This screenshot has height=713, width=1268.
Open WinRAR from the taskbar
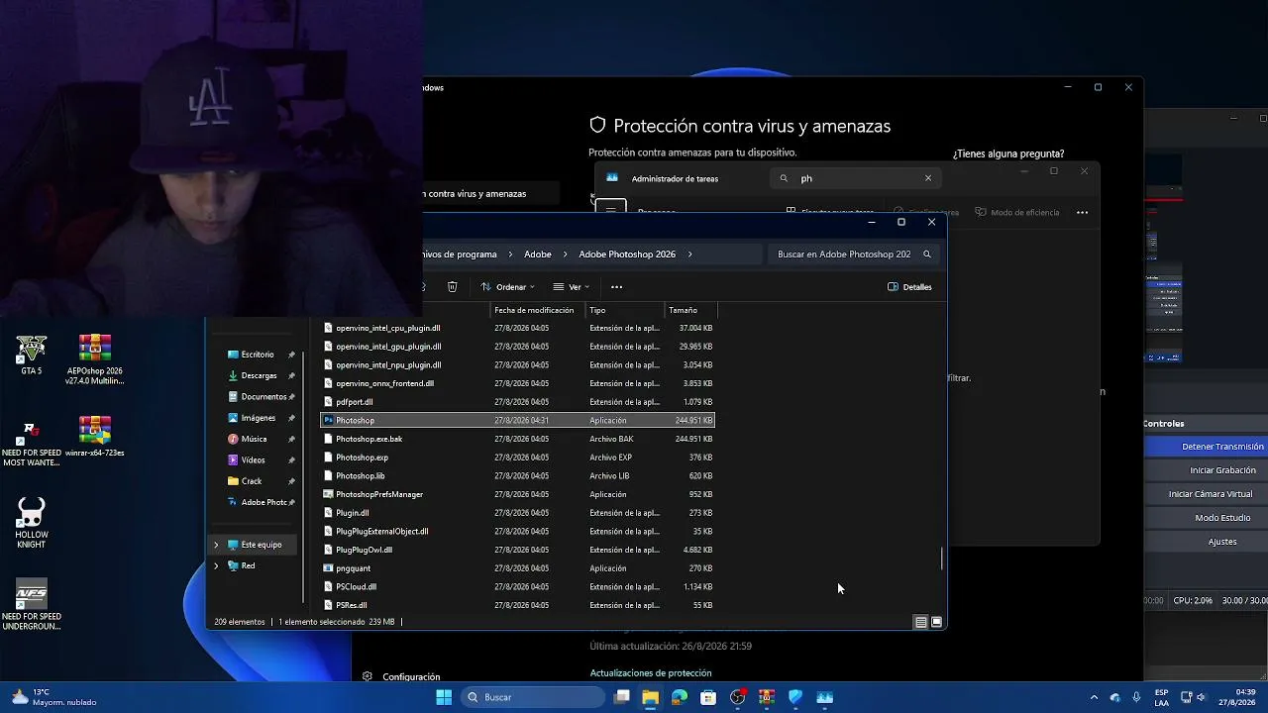pos(767,697)
